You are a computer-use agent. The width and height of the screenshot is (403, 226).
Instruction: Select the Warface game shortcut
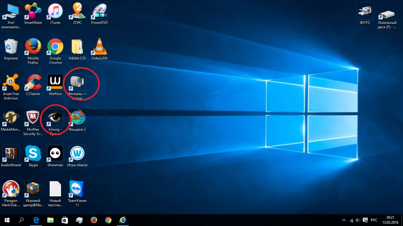55,85
